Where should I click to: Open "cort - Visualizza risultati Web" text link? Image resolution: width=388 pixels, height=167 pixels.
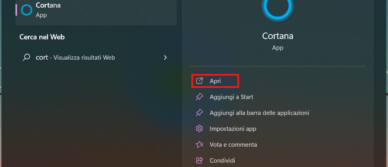tap(75, 57)
